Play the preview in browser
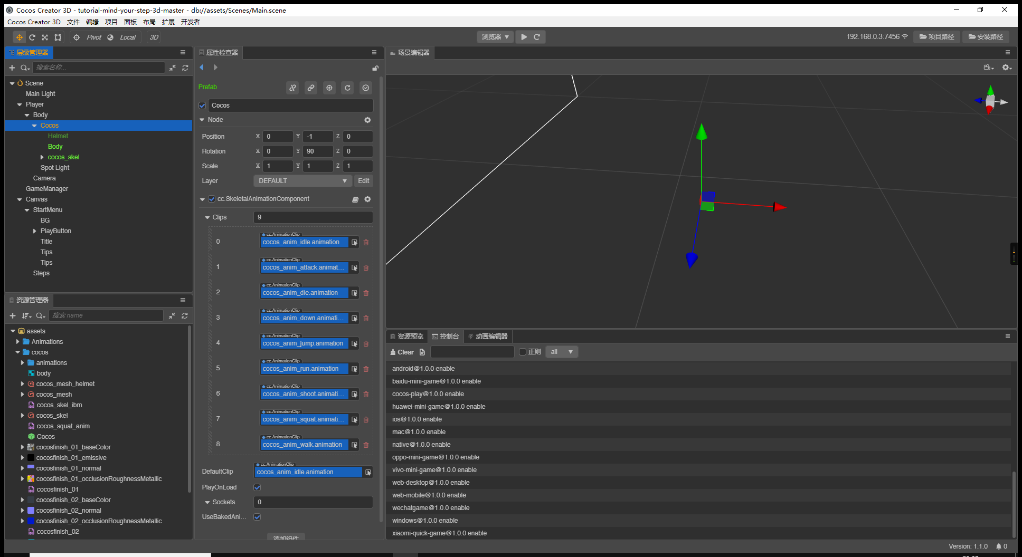 pos(524,37)
